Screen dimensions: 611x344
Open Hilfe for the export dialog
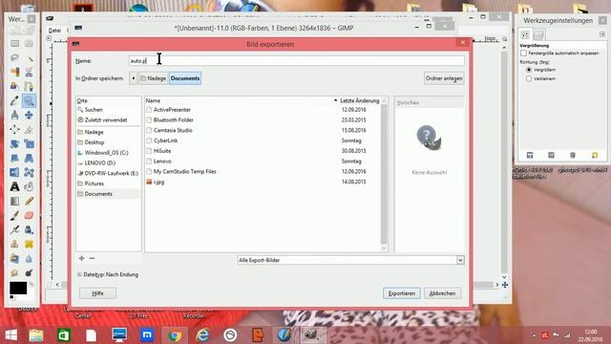(x=97, y=293)
